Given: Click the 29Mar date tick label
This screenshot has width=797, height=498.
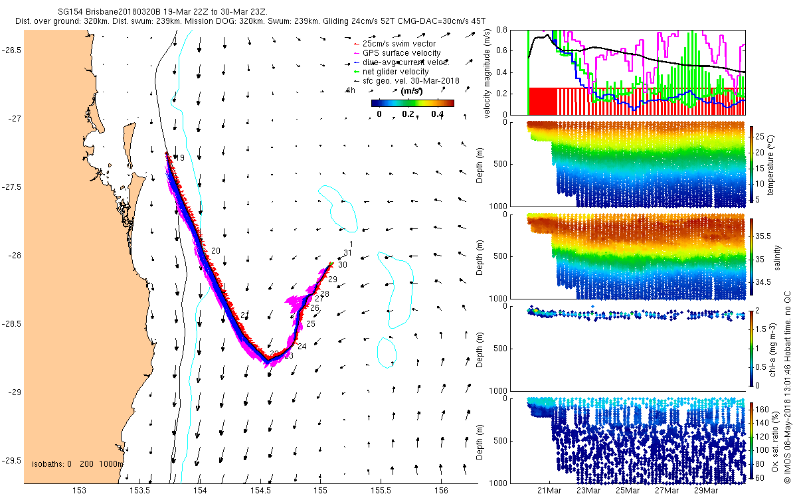Looking at the screenshot, I should click(x=706, y=491).
